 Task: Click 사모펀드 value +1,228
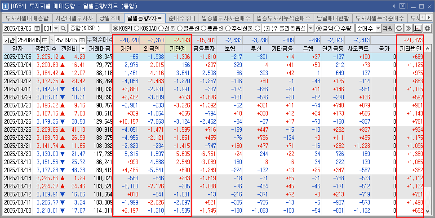(x=362, y=146)
